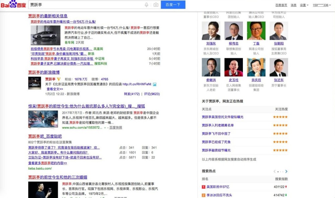Click 丁磊 portrait photo
Image resolution: width=335 pixels, height=198 pixels.
tap(256, 31)
